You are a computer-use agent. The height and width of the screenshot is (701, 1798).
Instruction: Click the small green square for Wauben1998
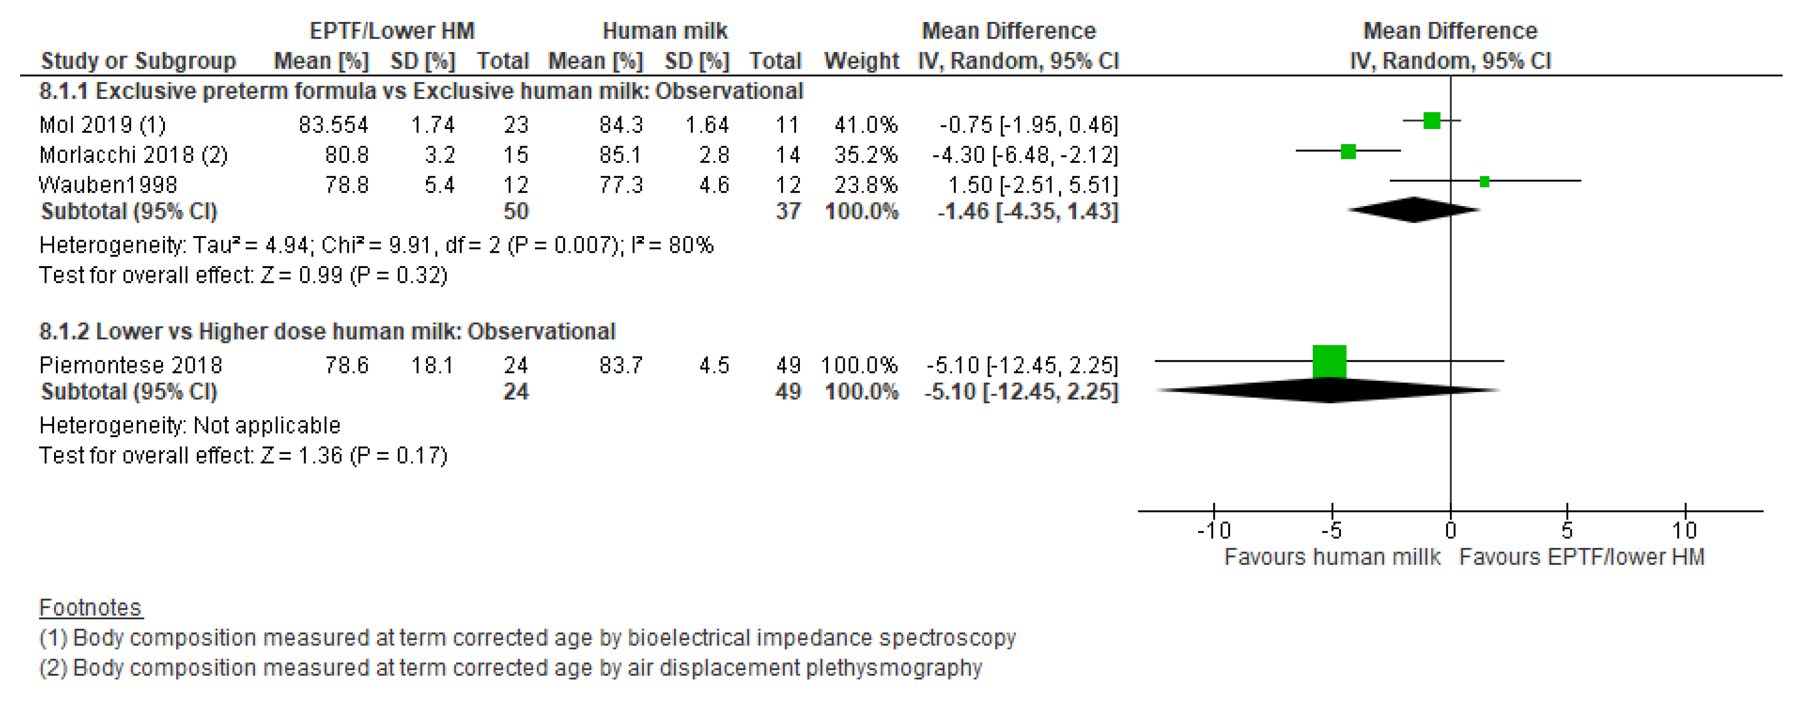[1484, 182]
